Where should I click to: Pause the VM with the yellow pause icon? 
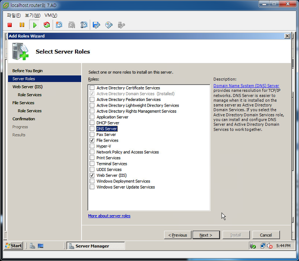click(x=22, y=25)
